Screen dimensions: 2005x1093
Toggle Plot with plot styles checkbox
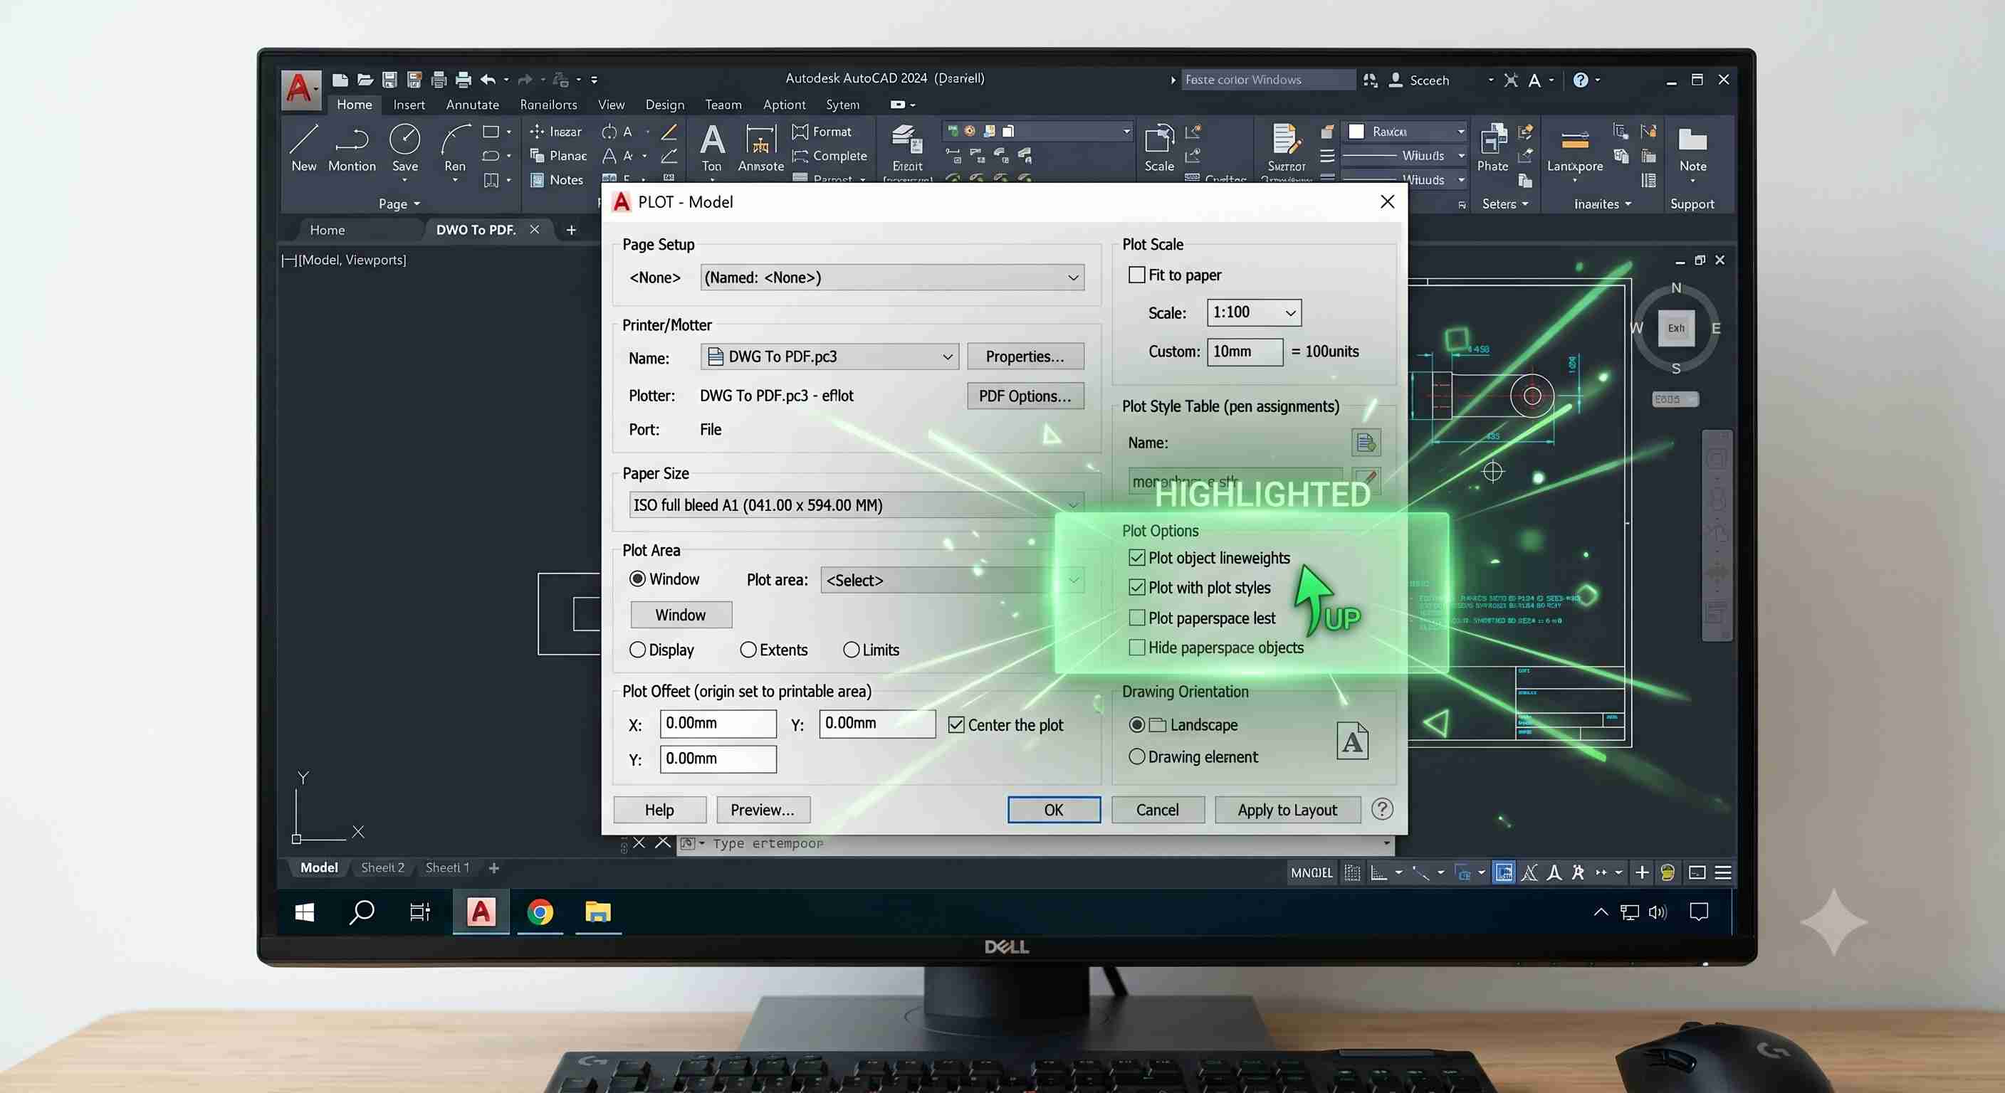point(1136,587)
